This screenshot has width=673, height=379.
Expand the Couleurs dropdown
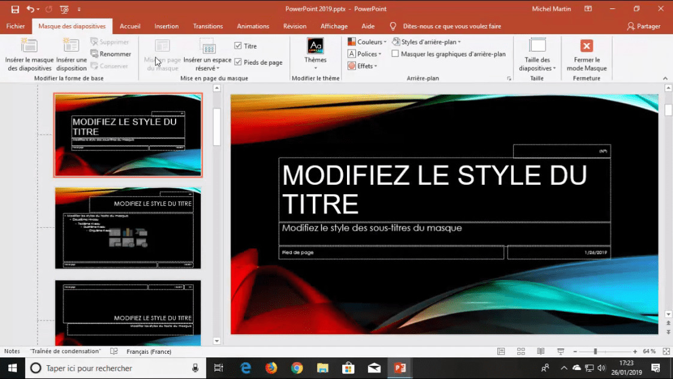pyautogui.click(x=367, y=42)
